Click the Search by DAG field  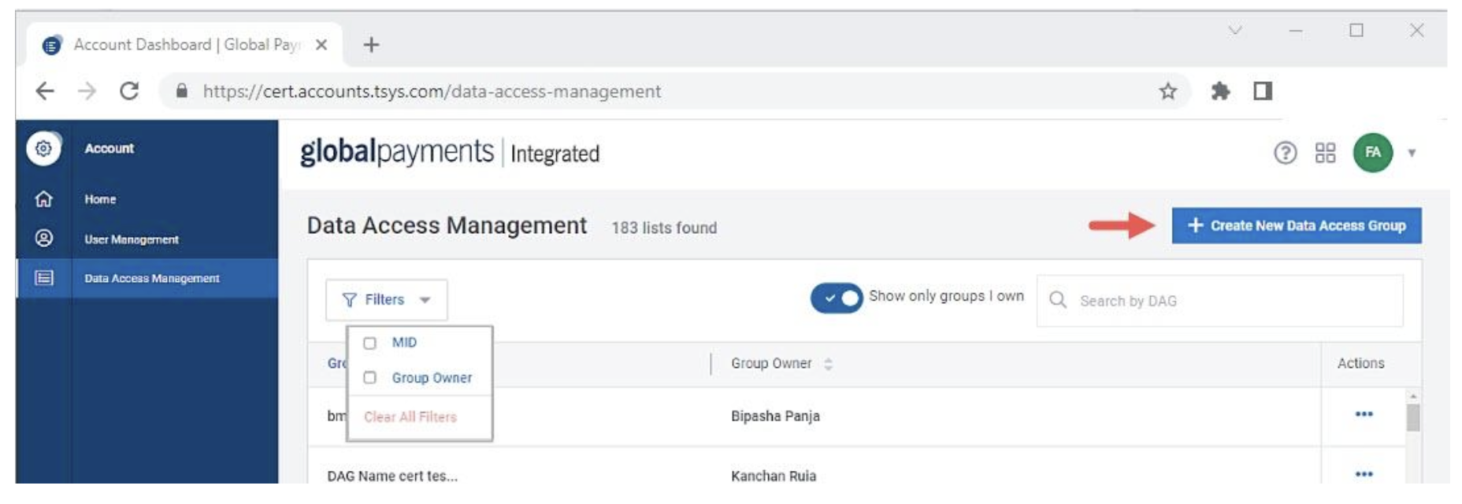[1229, 301]
